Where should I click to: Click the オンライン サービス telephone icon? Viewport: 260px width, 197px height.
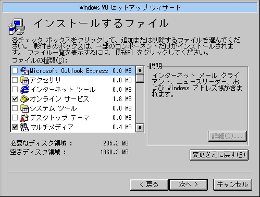click(x=24, y=99)
